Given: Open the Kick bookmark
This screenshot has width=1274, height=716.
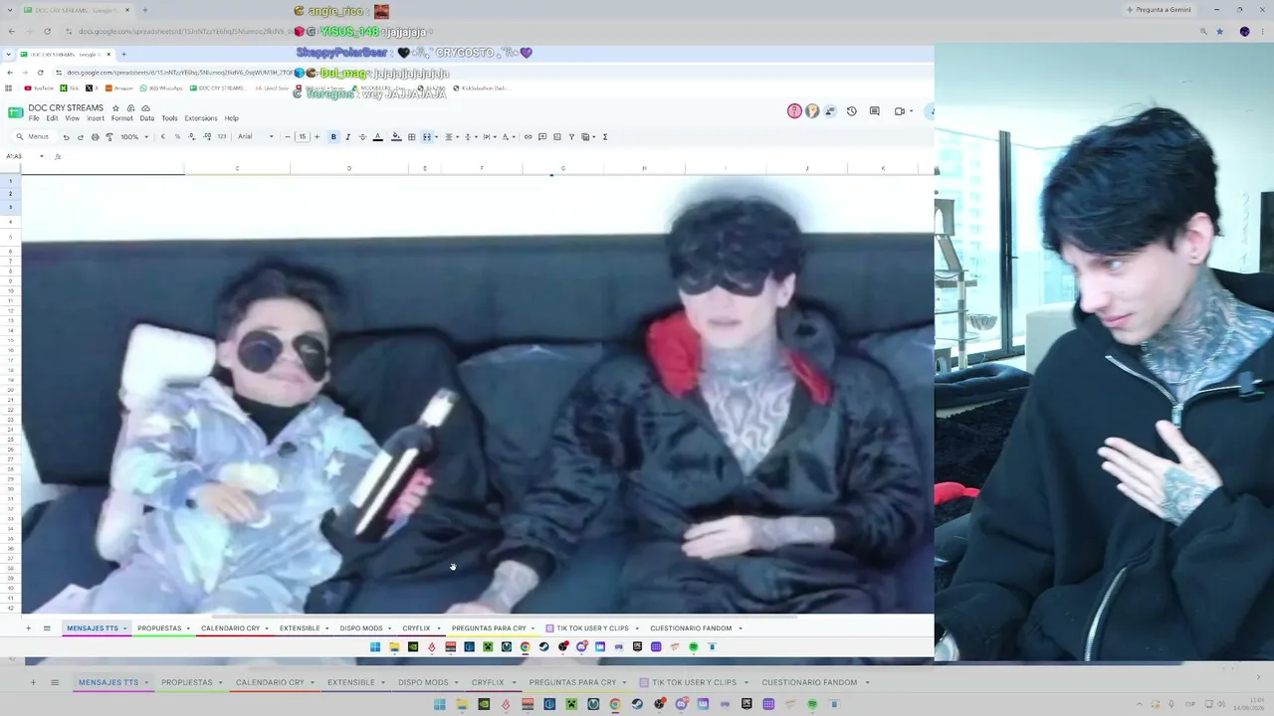Looking at the screenshot, I should 70,89.
